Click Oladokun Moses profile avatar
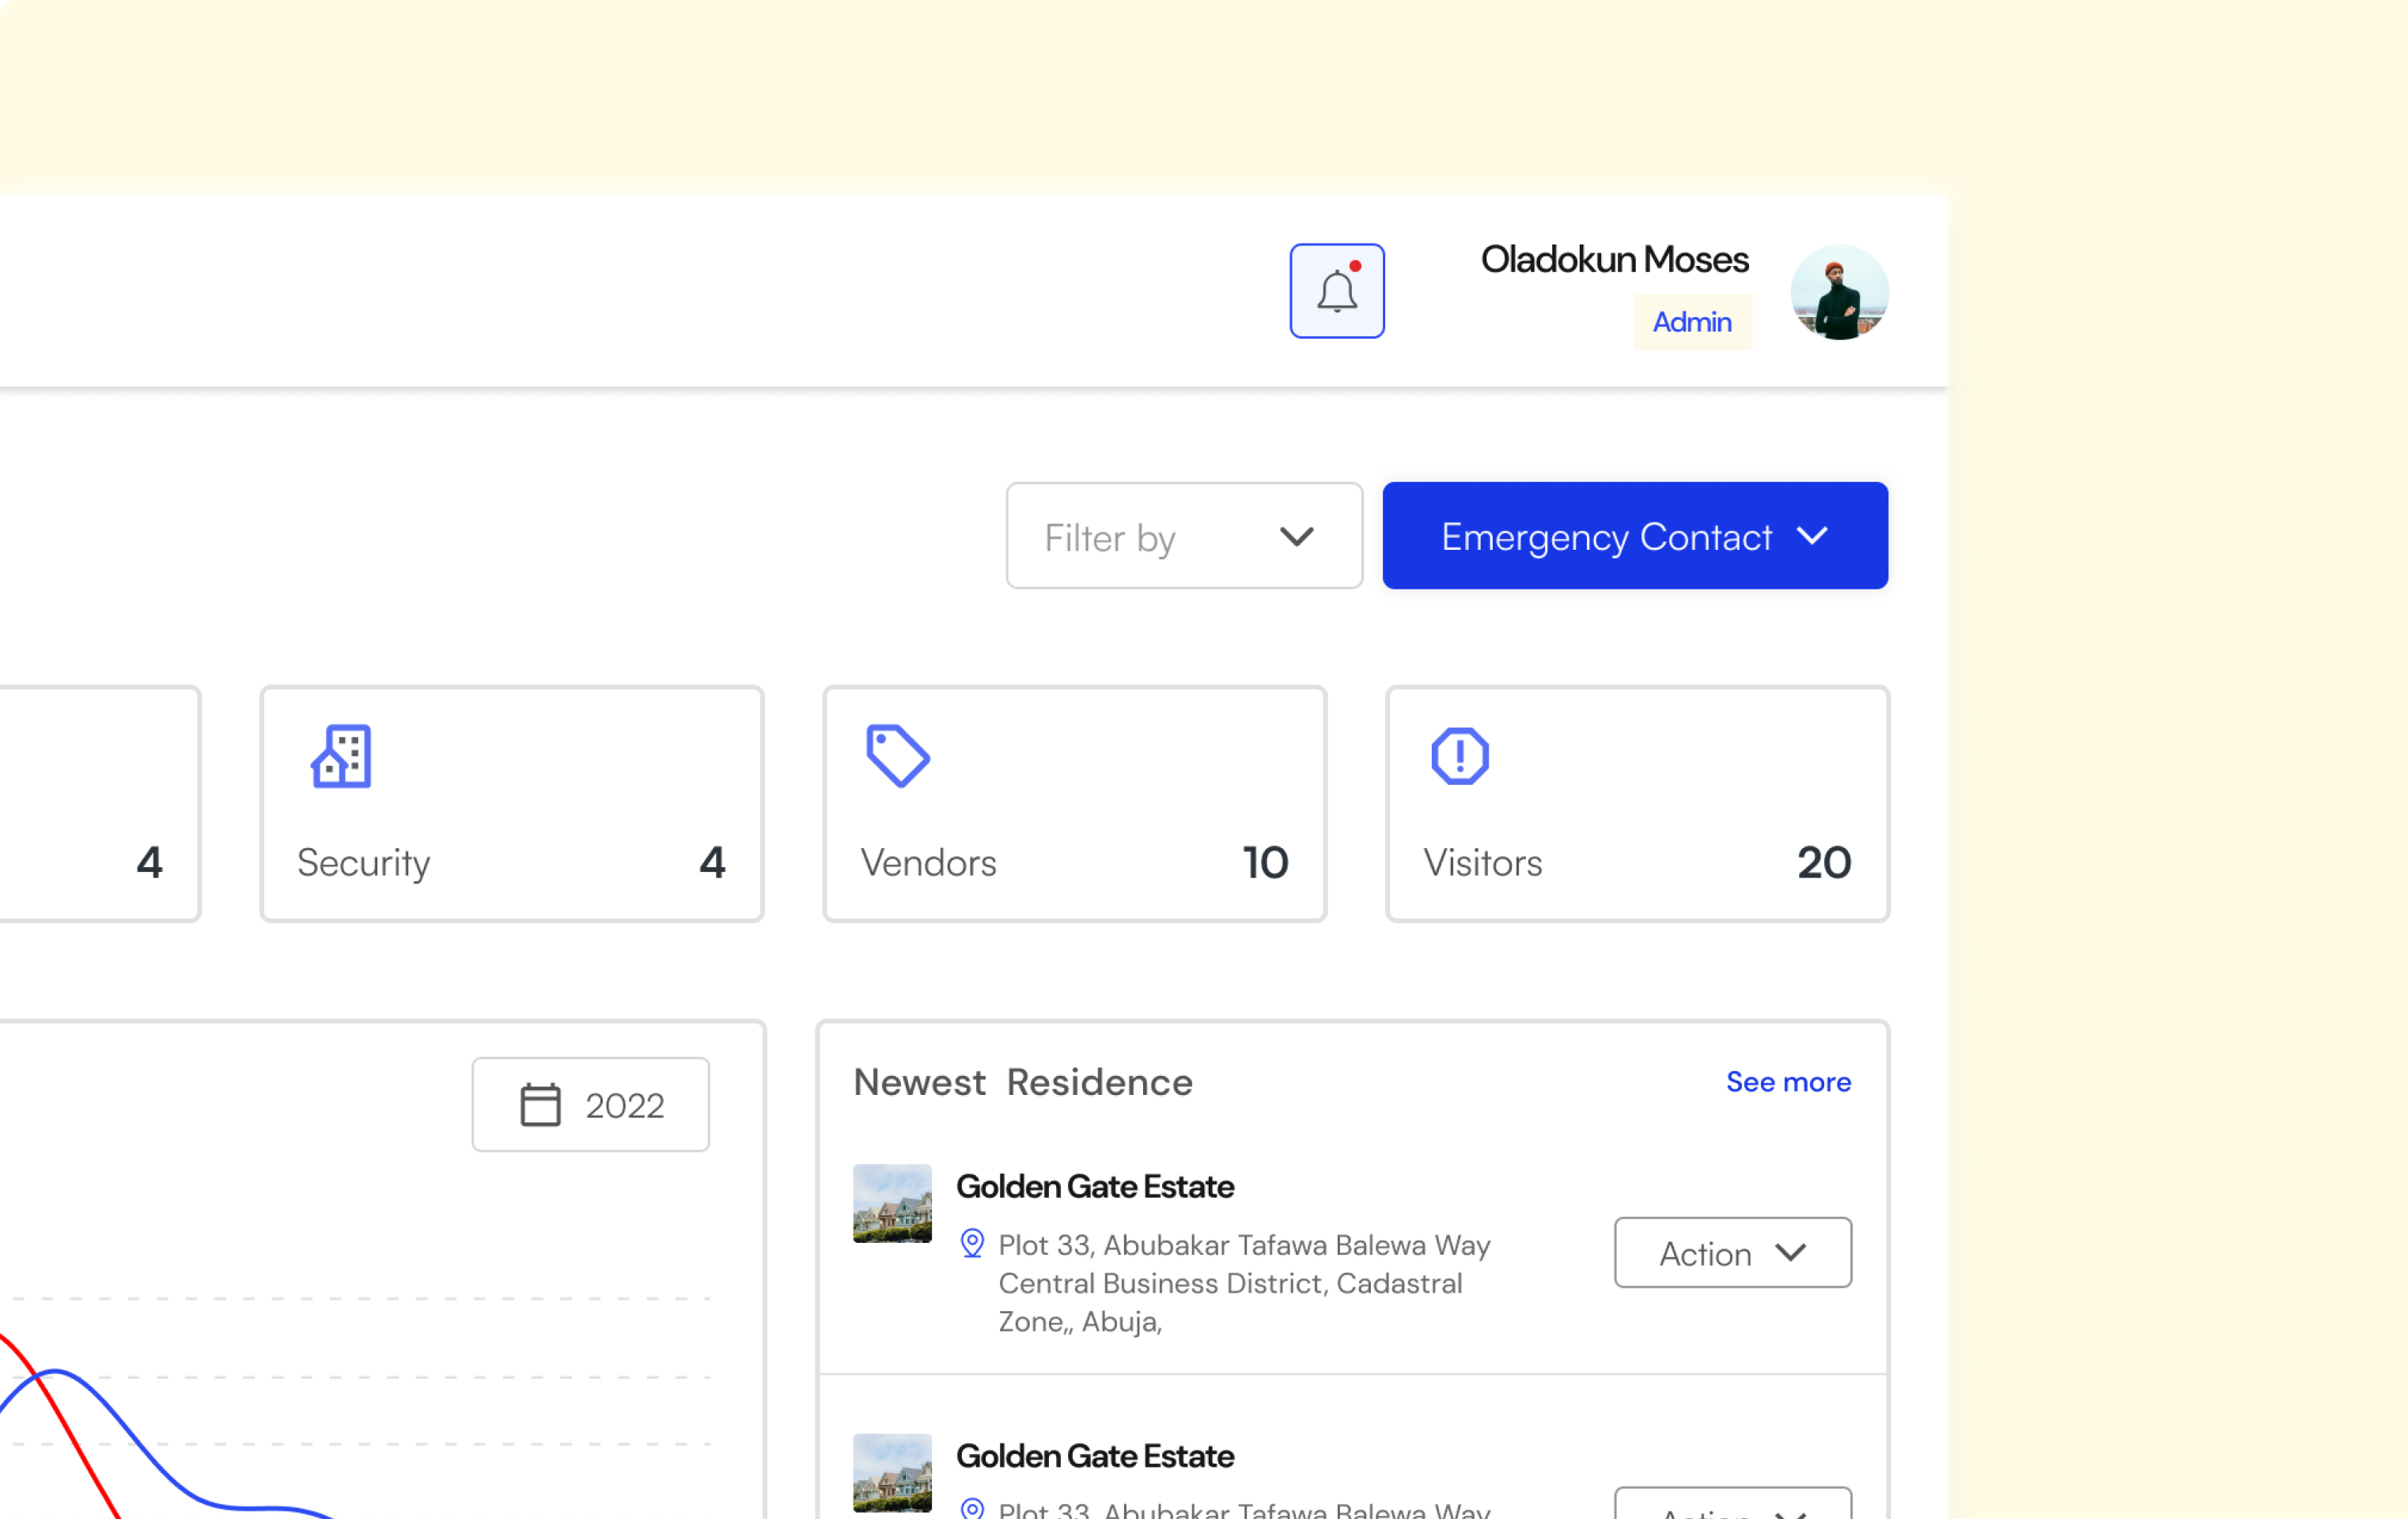Screen dimensions: 2408x1519 pyautogui.click(x=1838, y=293)
